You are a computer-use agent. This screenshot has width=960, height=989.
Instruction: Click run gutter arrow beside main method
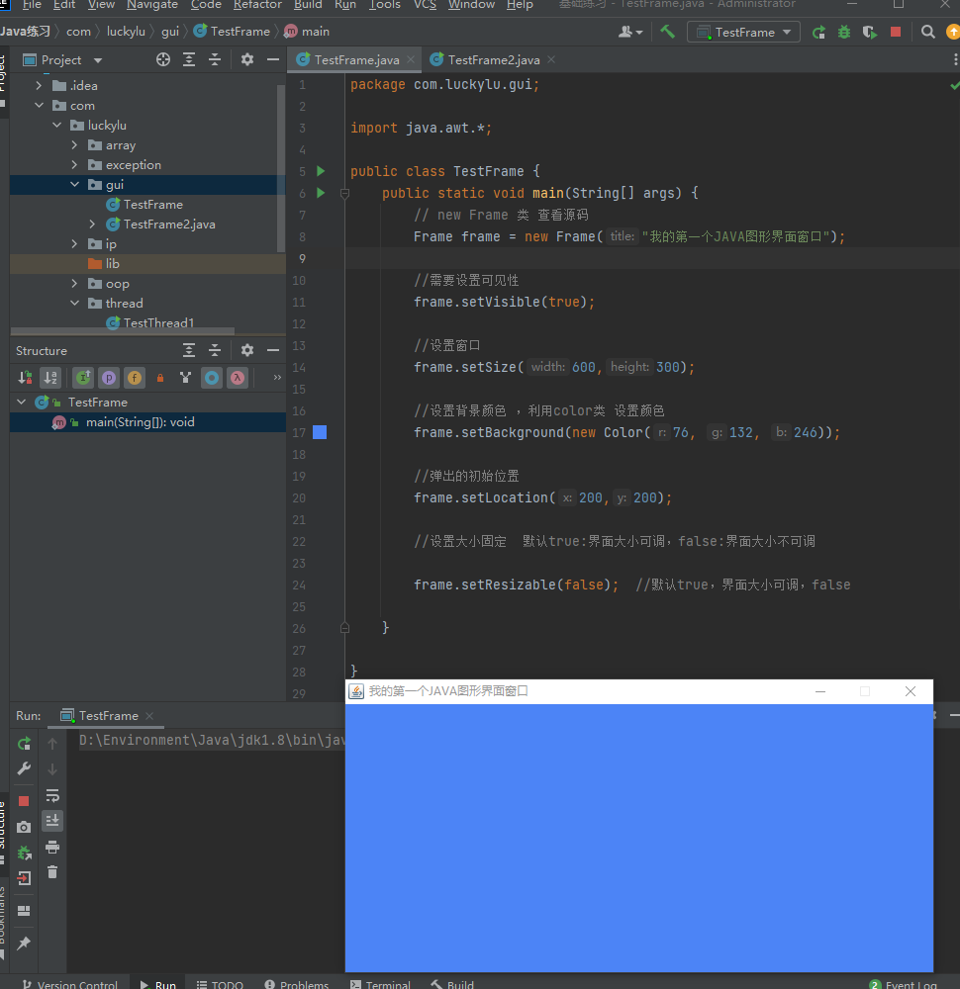pos(321,193)
